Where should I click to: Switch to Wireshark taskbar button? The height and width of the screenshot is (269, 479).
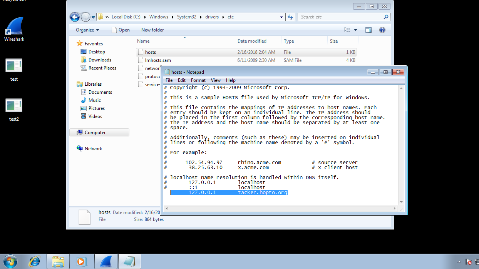(106, 261)
